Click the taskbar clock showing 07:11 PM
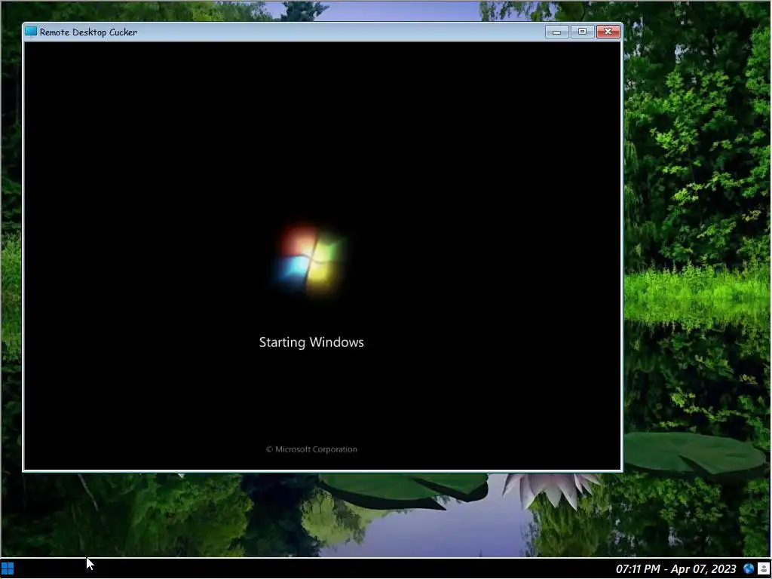 point(676,569)
